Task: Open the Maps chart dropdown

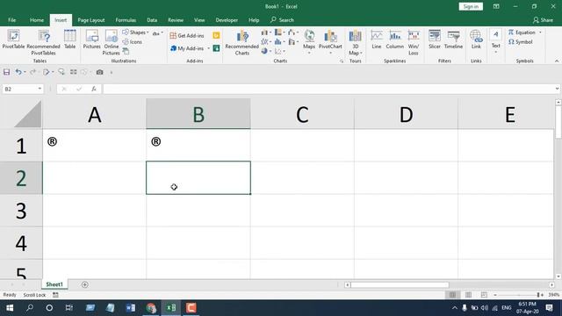Action: pos(309,53)
